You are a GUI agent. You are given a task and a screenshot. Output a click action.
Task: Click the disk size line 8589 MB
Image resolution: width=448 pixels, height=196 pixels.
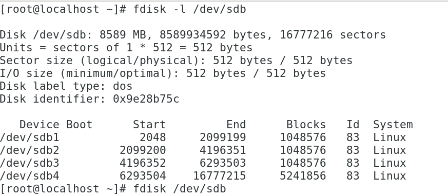(193, 35)
